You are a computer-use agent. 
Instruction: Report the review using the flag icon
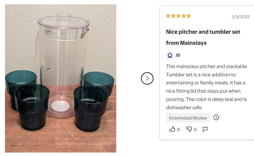[205, 129]
